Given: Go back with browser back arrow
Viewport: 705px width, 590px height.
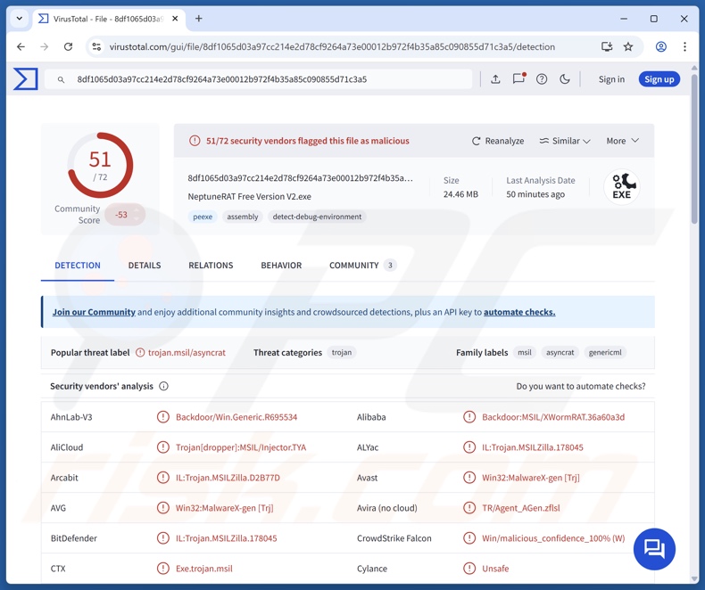Looking at the screenshot, I should (21, 46).
